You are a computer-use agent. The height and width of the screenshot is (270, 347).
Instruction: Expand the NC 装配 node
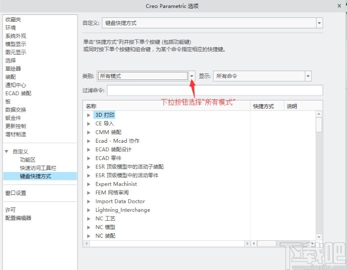pyautogui.click(x=89, y=236)
